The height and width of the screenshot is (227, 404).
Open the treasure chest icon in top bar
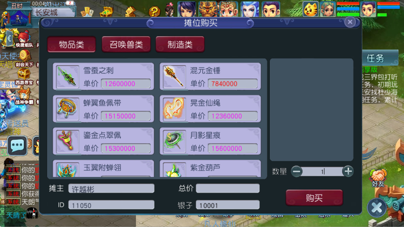(107, 11)
